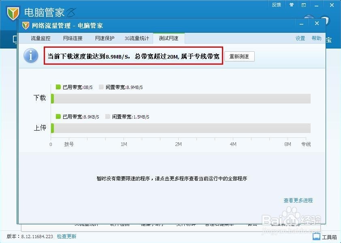This screenshot has width=341, height=243.
Task: Select the active 测试网速 tab
Action: point(168,38)
